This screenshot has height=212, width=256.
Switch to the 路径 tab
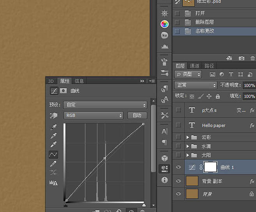209,66
